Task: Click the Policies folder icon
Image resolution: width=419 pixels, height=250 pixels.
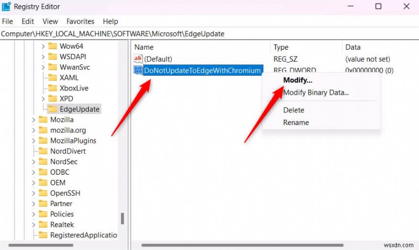Action: tap(43, 214)
